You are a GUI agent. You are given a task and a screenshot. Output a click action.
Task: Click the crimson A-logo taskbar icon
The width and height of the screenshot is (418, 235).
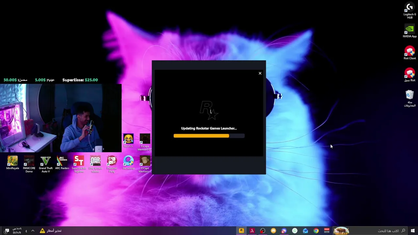tap(252, 231)
